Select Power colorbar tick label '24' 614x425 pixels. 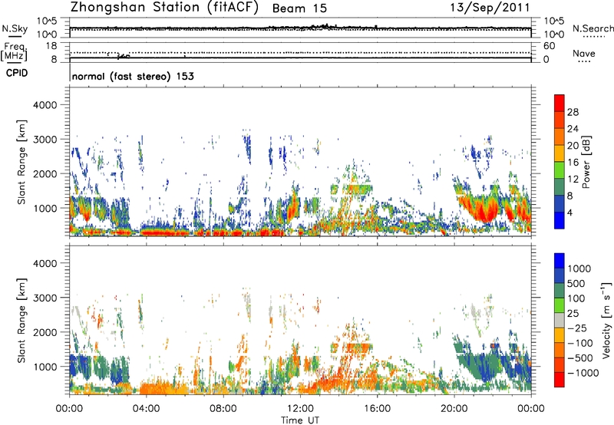[x=573, y=129]
